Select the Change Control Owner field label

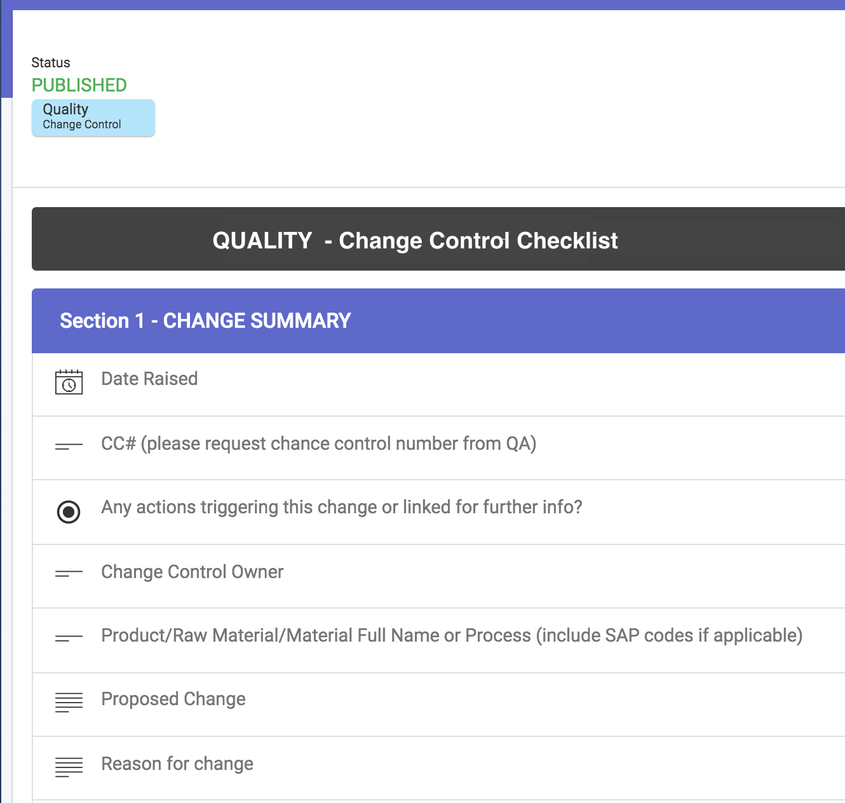[x=192, y=572]
